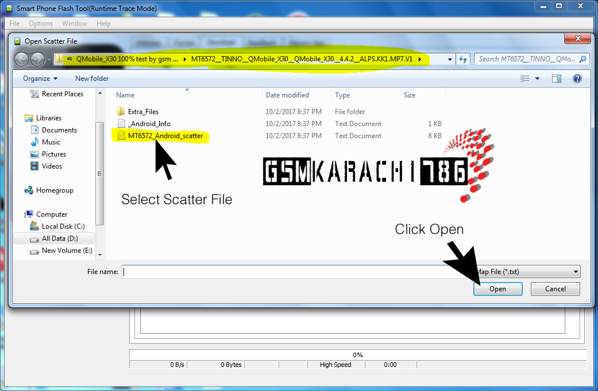Click the High Speed status bar entry
The width and height of the screenshot is (598, 391).
point(335,365)
